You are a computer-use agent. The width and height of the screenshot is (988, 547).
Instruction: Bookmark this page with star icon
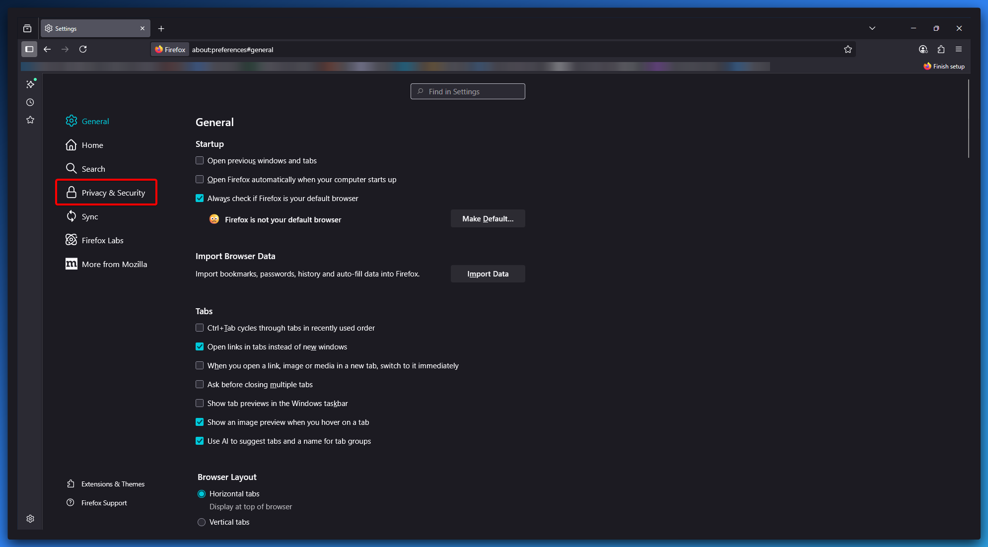(x=848, y=49)
